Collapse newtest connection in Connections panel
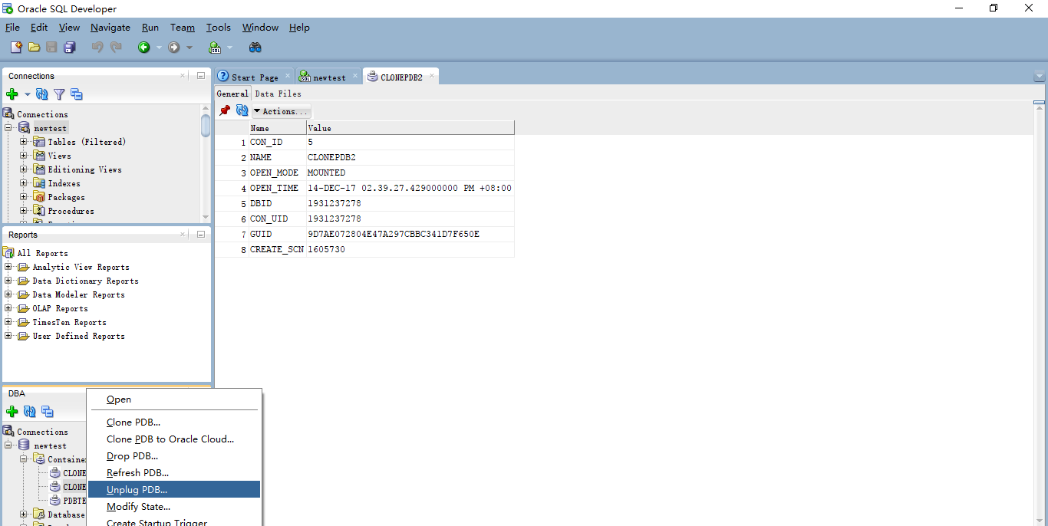 pyautogui.click(x=8, y=128)
